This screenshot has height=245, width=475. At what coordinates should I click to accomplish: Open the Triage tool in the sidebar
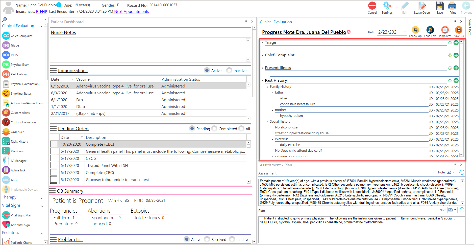point(6,45)
